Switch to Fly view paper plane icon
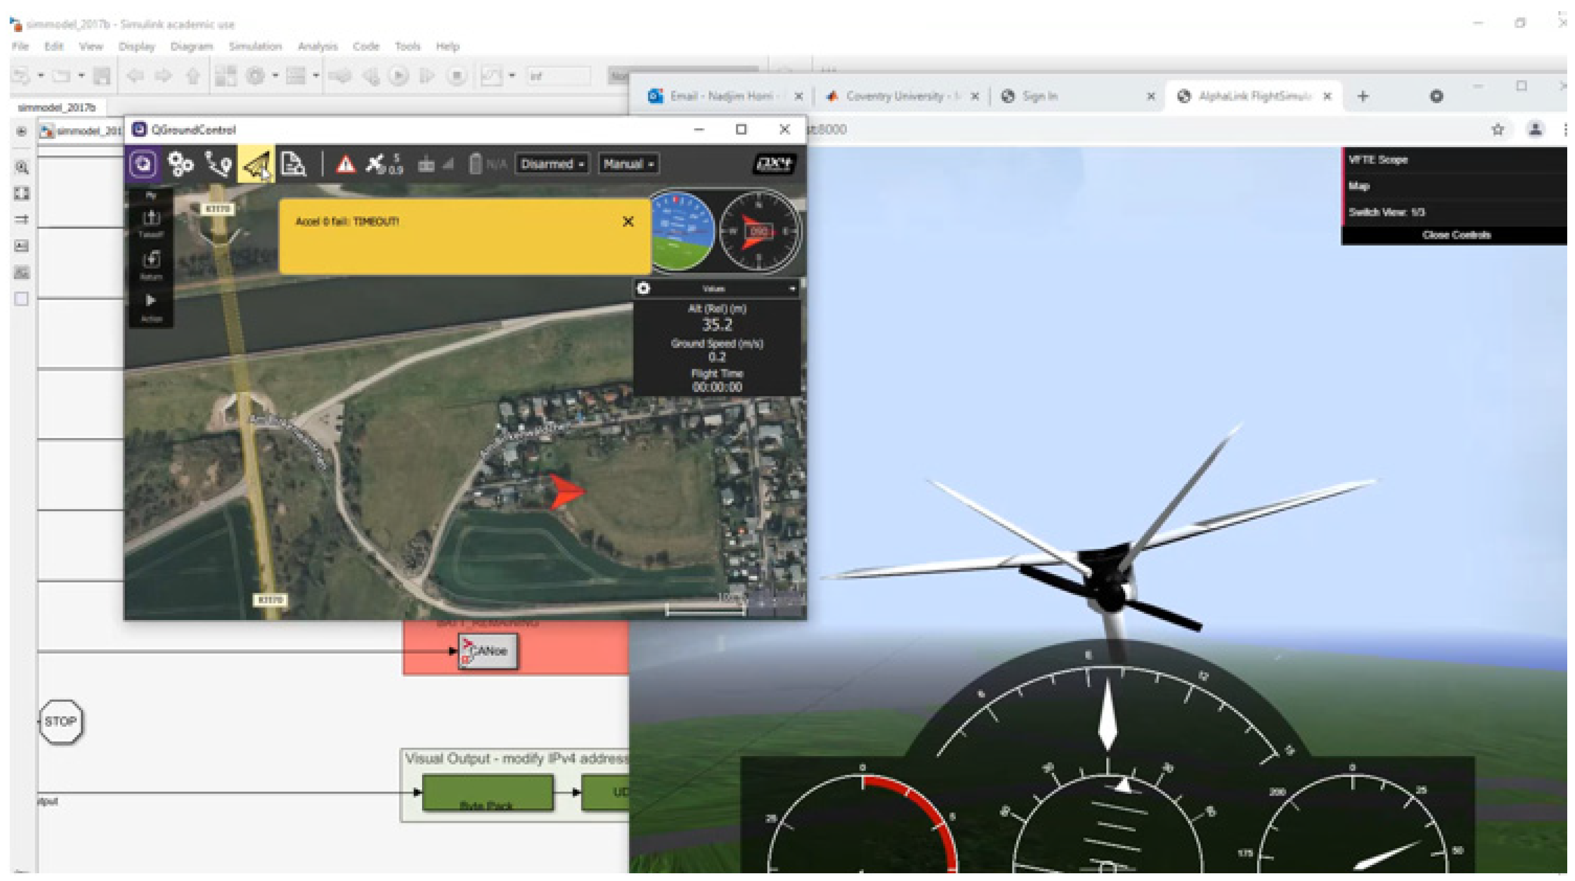 (256, 164)
